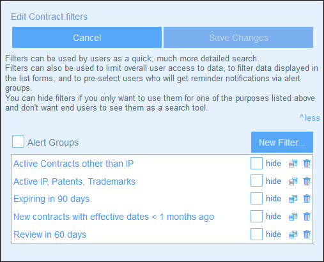Click Save Changes button

[x=238, y=38]
